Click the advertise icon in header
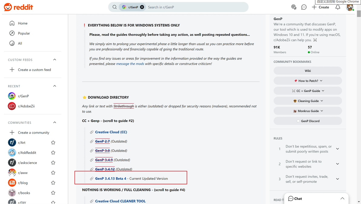Screen dimensions: 361x204 point(294,7)
